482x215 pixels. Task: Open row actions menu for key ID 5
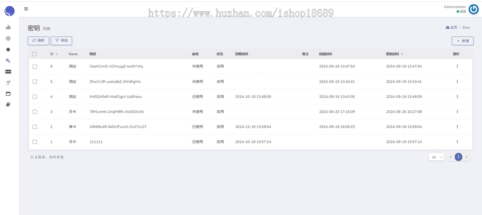[x=457, y=81]
